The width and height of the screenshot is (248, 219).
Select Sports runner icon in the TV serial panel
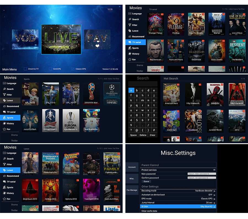130,48
